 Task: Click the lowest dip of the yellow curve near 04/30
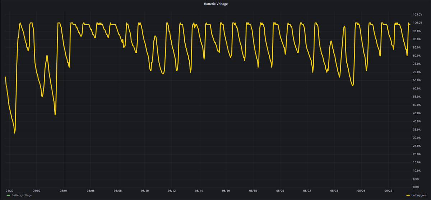pos(14,133)
